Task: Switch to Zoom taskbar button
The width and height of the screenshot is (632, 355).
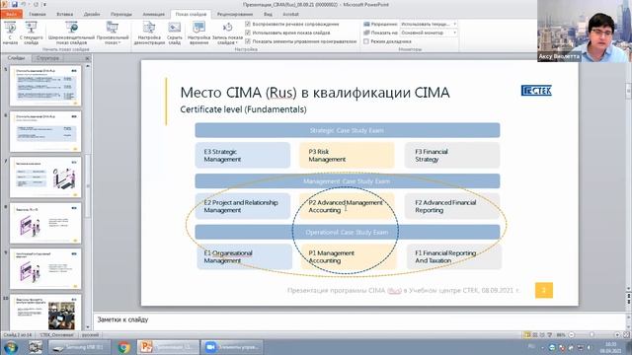Action: coord(232,347)
